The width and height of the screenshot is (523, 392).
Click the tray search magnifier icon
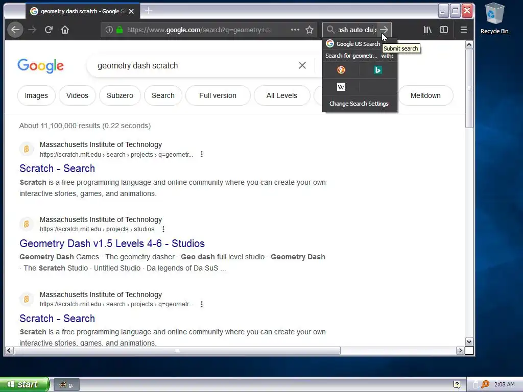pos(485,384)
